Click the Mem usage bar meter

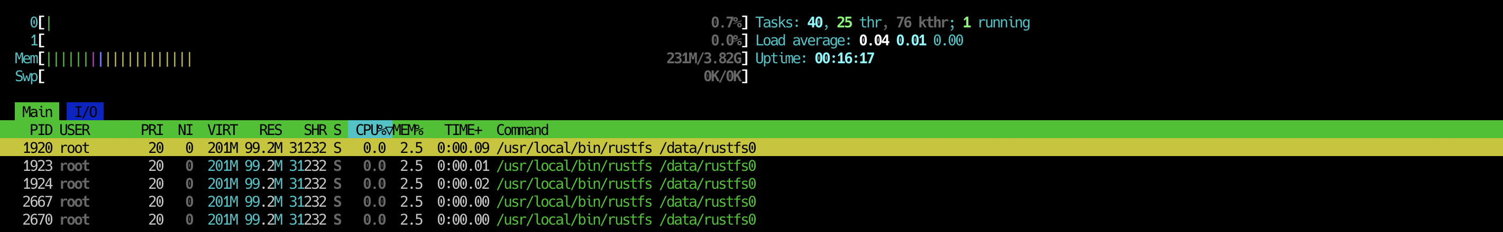(380, 58)
